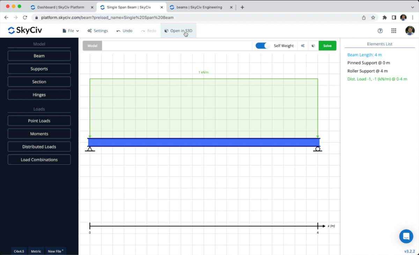Viewport: 419px width, 255px height.
Task: Open the Metric unit system selector
Action: click(36, 251)
